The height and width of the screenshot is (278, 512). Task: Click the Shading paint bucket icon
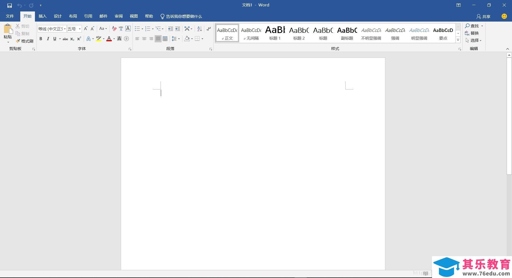pos(187,39)
